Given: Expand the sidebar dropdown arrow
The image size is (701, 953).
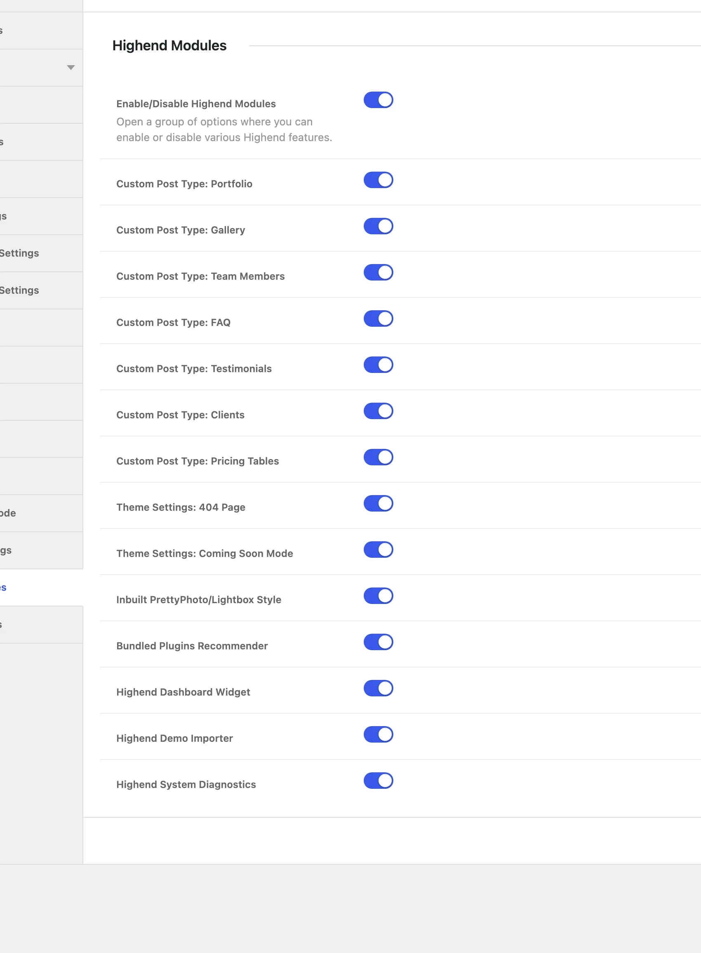Looking at the screenshot, I should 71,68.
